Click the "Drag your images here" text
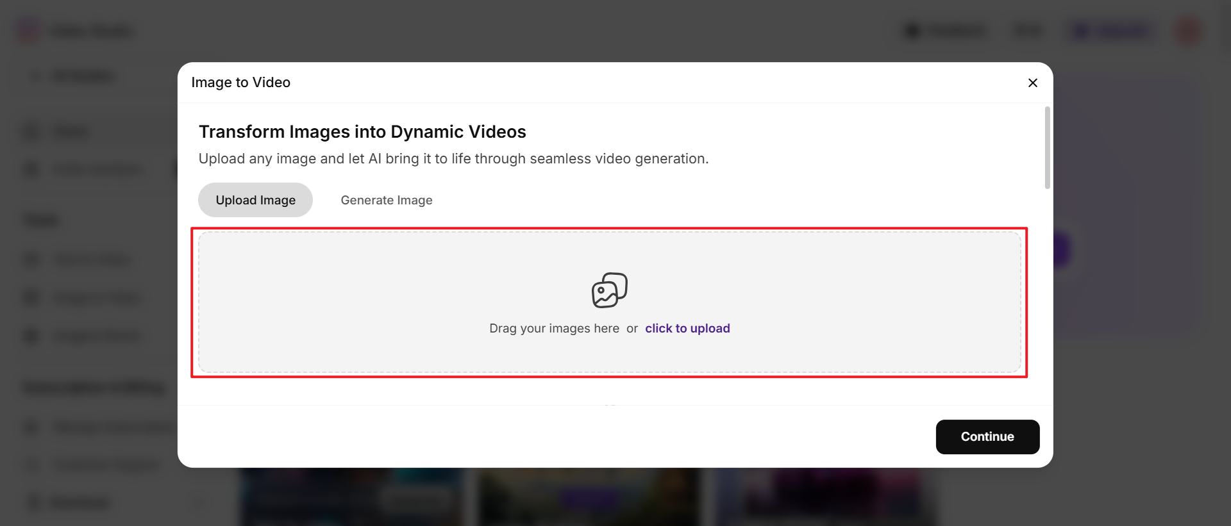The width and height of the screenshot is (1231, 526). [554, 328]
